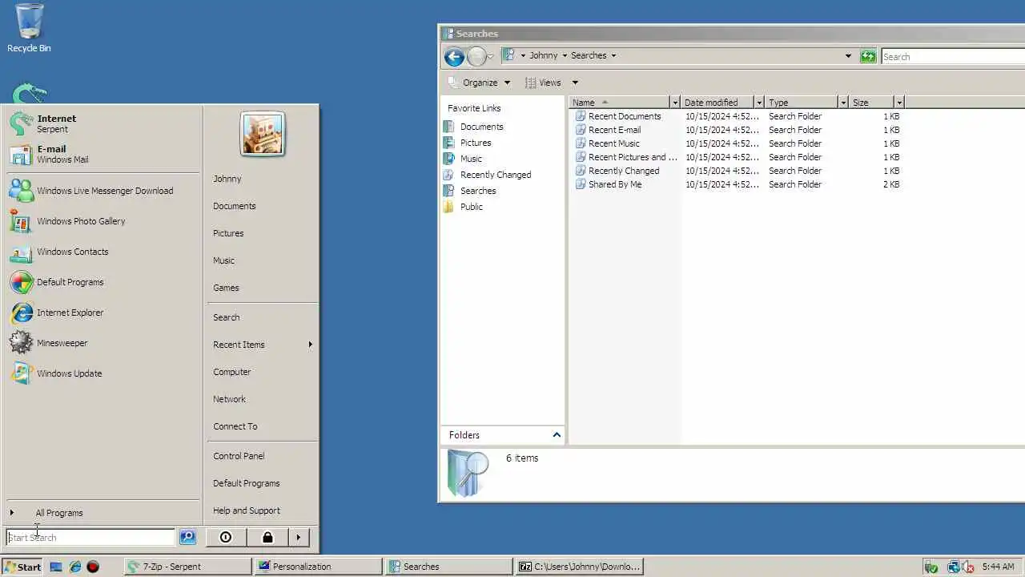Click the back button in Searches window
Viewport: 1025px width, 577px height.
(454, 56)
